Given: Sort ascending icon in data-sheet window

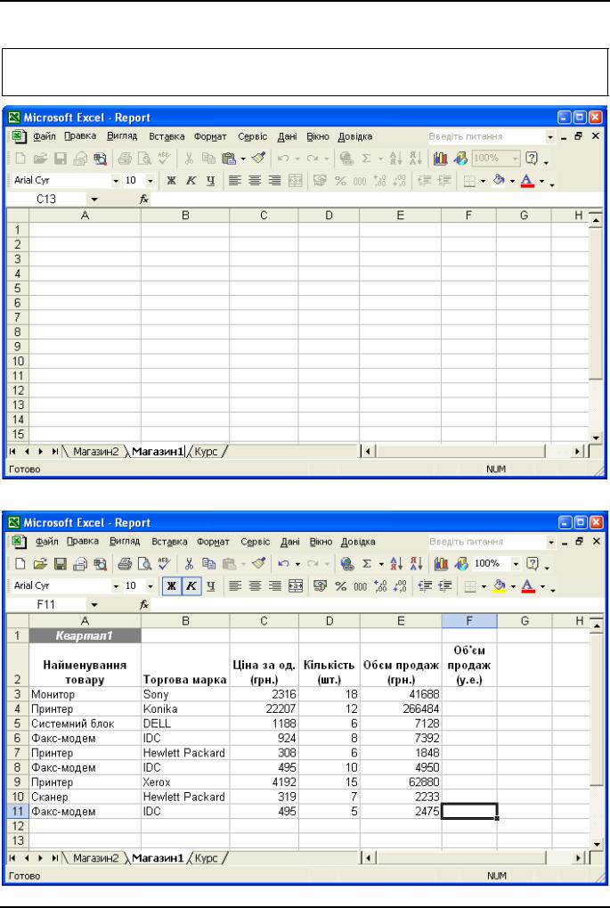Looking at the screenshot, I should click(x=396, y=563).
